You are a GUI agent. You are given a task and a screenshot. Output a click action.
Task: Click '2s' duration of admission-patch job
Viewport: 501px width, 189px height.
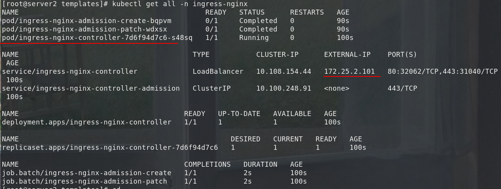pyautogui.click(x=248, y=181)
